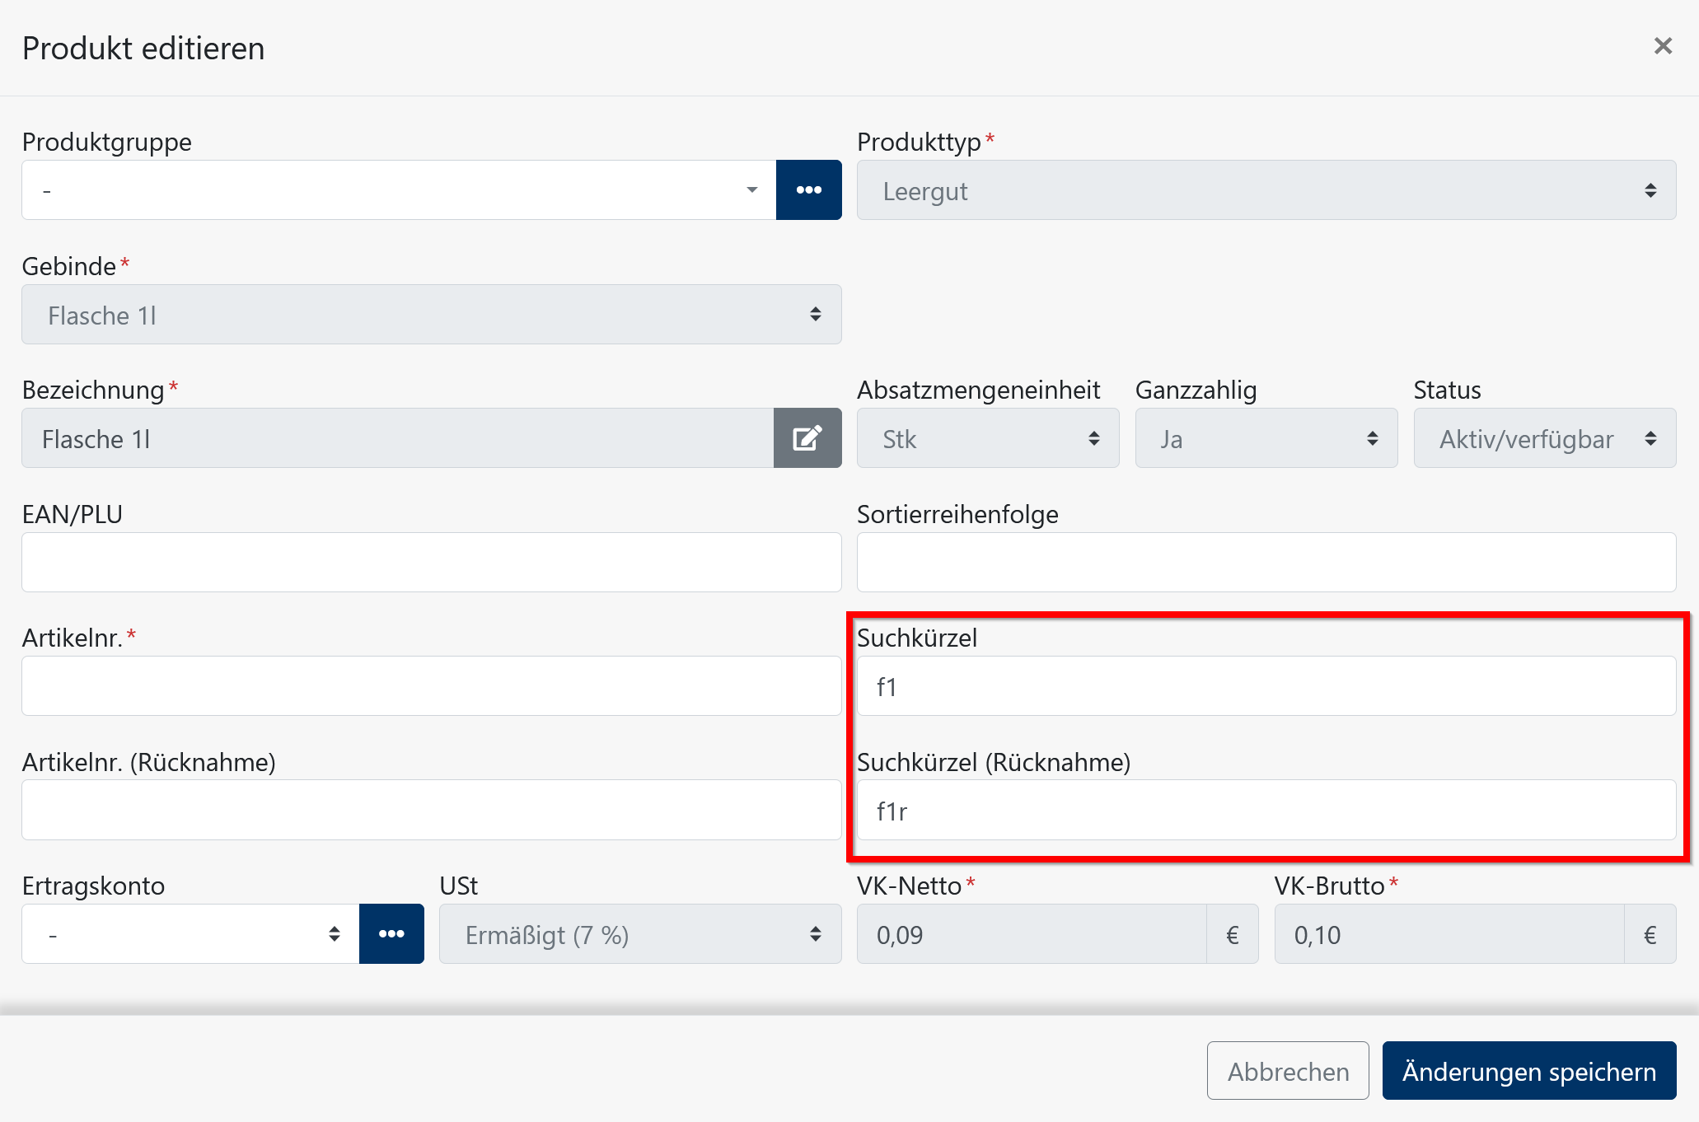Click the Produkt editieren title
Screen dimensions: 1699x1122
pyautogui.click(x=143, y=48)
